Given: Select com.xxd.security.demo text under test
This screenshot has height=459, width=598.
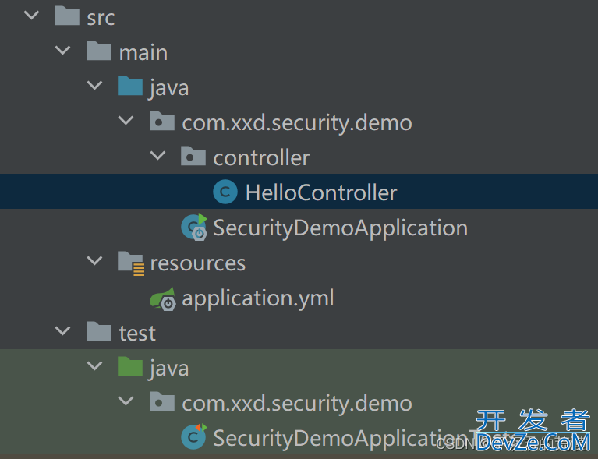Looking at the screenshot, I should [297, 404].
